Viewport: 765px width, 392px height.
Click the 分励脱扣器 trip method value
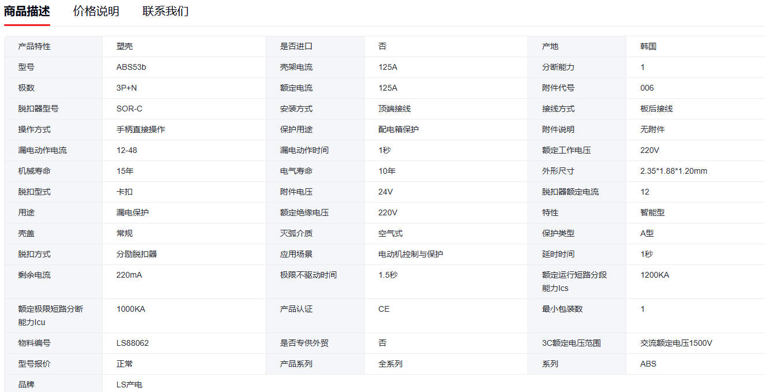(x=136, y=254)
